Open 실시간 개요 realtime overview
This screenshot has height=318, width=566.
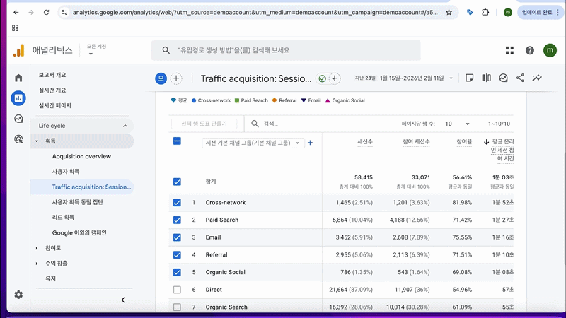[x=52, y=90]
